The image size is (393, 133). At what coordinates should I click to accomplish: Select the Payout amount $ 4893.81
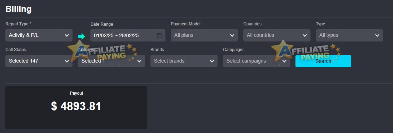(76, 106)
